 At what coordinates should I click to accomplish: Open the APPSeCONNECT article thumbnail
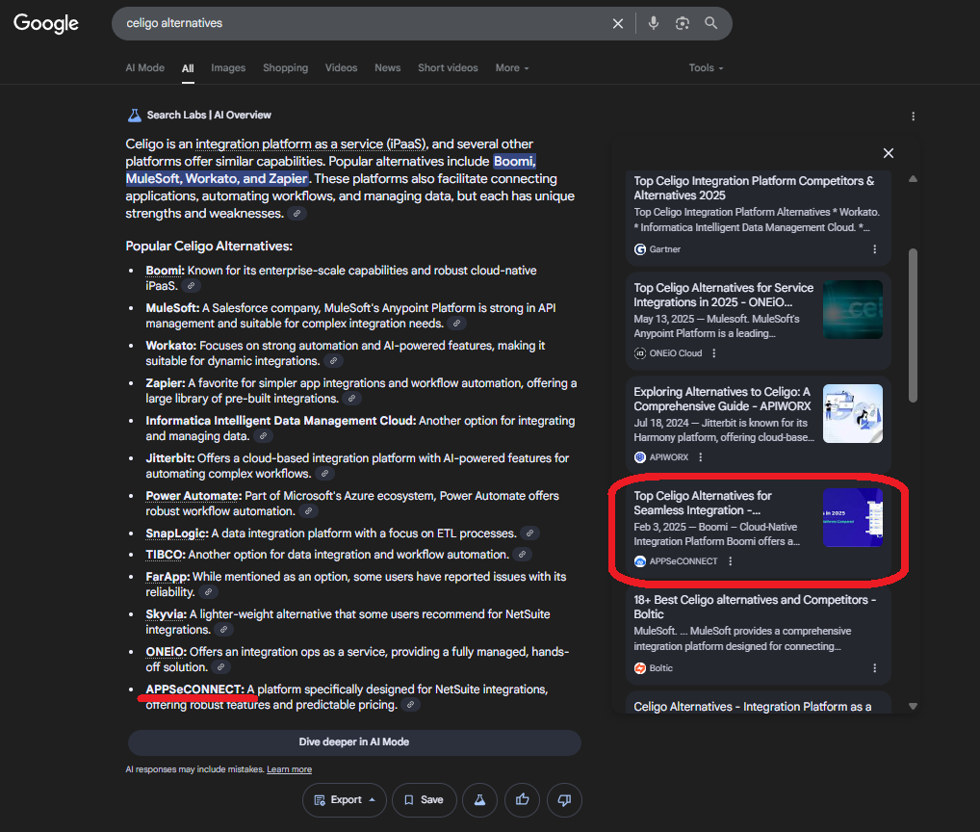click(x=853, y=517)
